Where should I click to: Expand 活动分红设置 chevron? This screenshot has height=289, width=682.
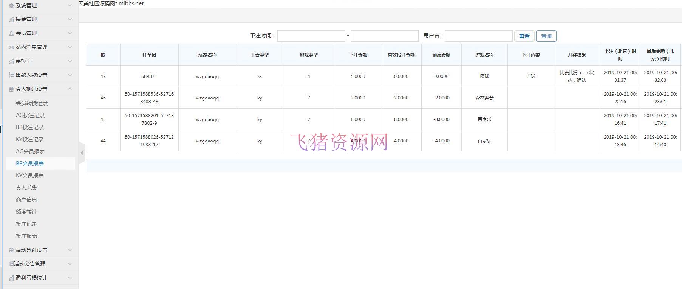click(x=70, y=250)
